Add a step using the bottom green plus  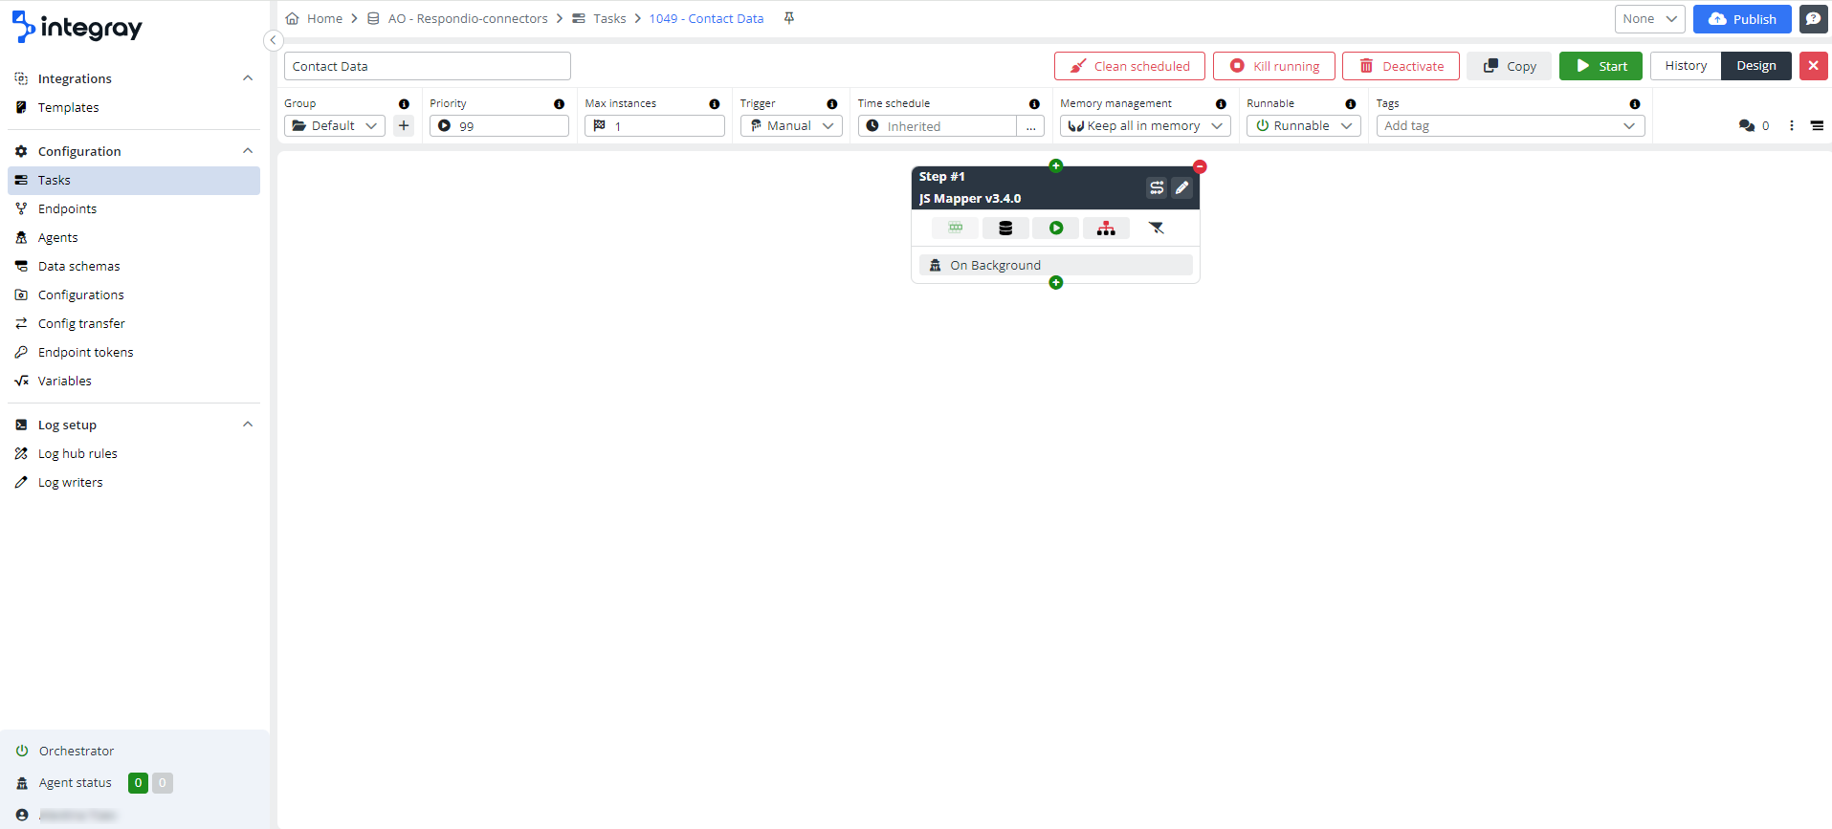pos(1056,283)
